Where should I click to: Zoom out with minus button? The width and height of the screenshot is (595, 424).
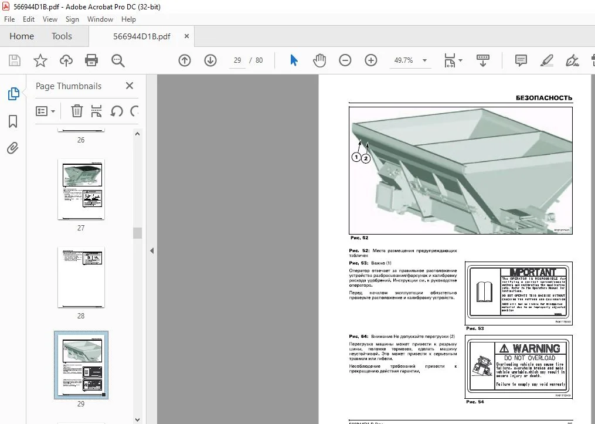point(345,60)
